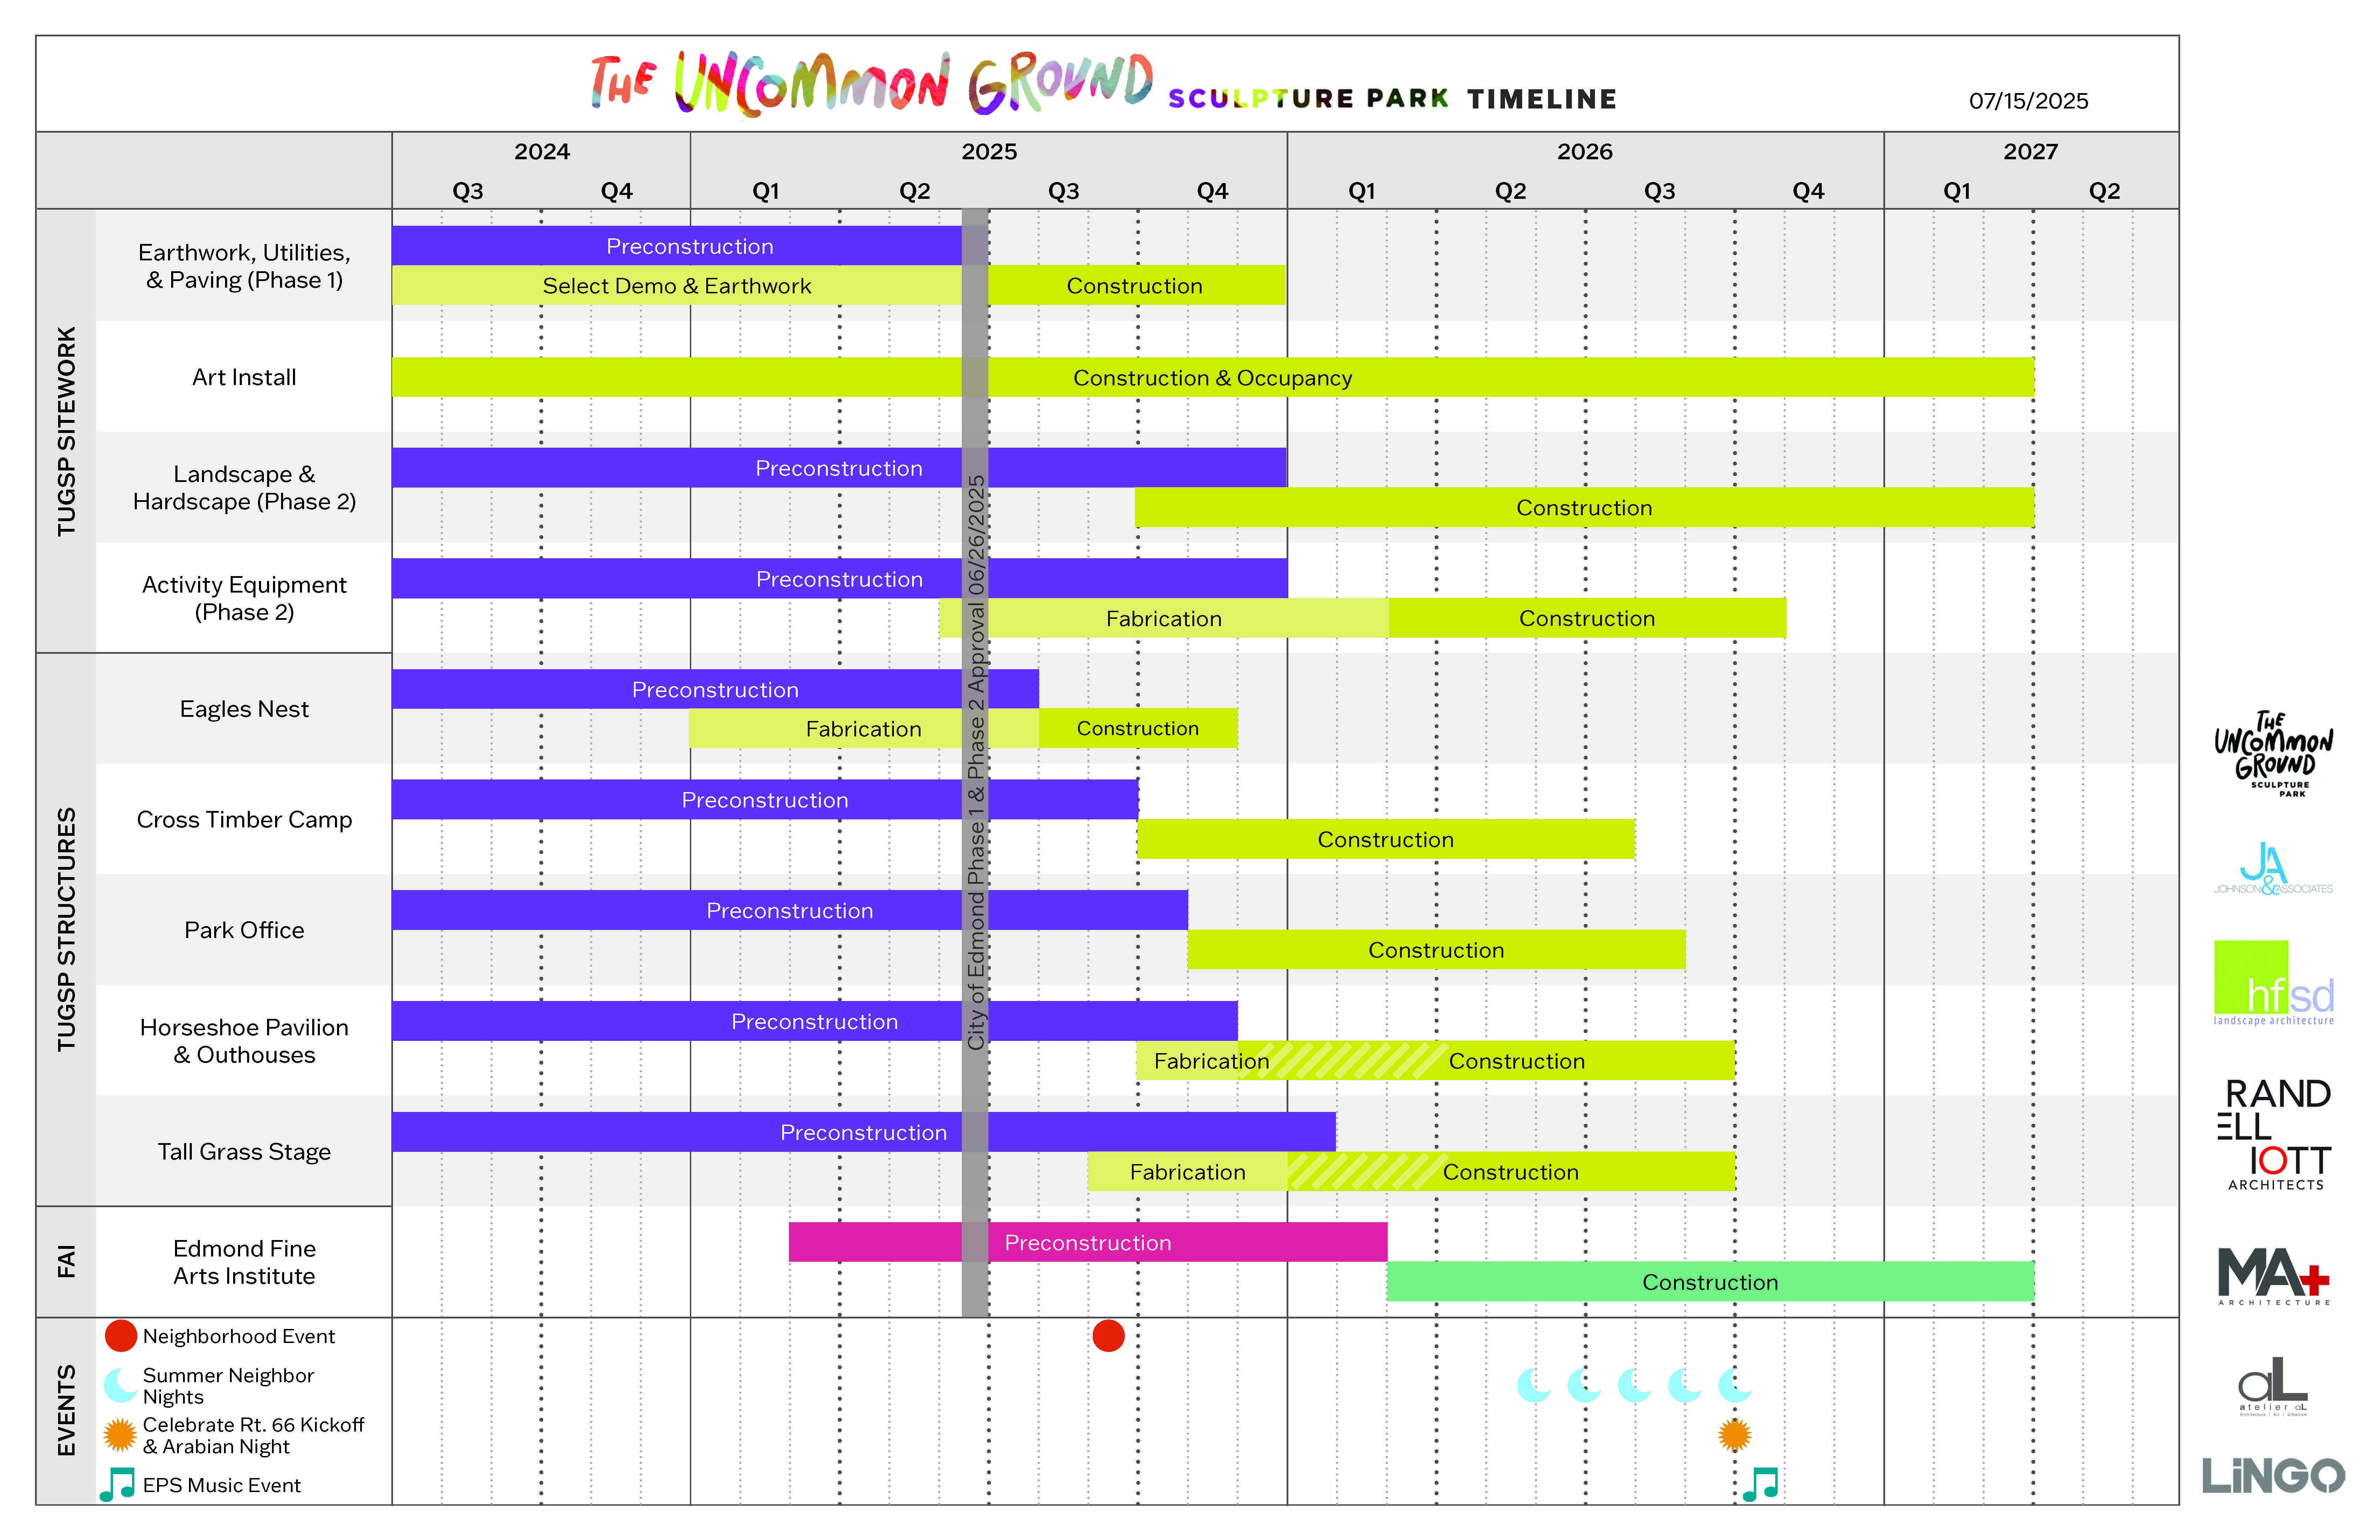Click the 2025 year header
Screen dimensions: 2380x1540
[x=989, y=152]
